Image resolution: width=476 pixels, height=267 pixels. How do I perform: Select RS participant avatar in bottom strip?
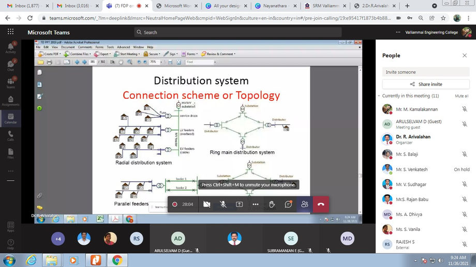click(x=137, y=239)
